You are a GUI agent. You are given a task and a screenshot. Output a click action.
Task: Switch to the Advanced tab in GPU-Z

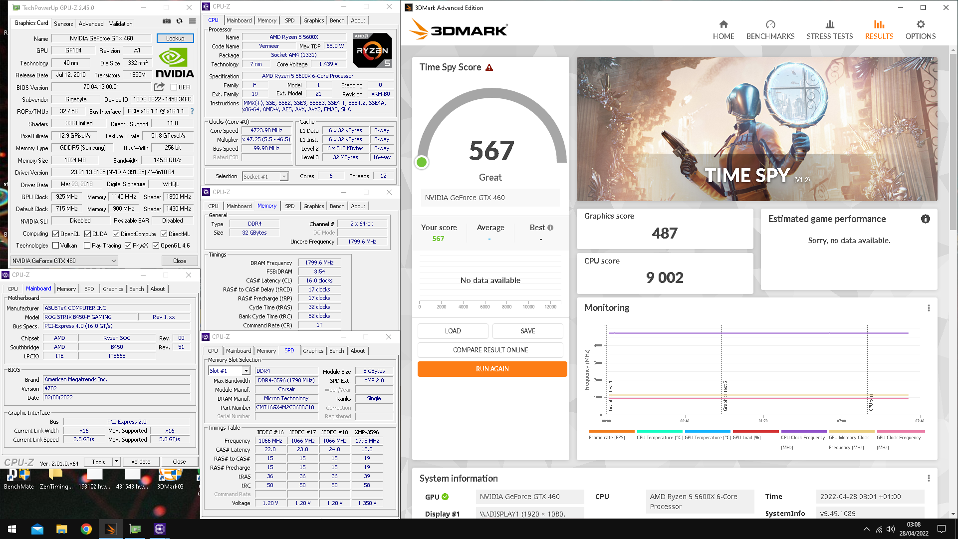click(x=91, y=23)
